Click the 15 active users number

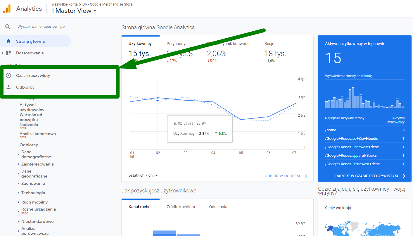(x=333, y=58)
